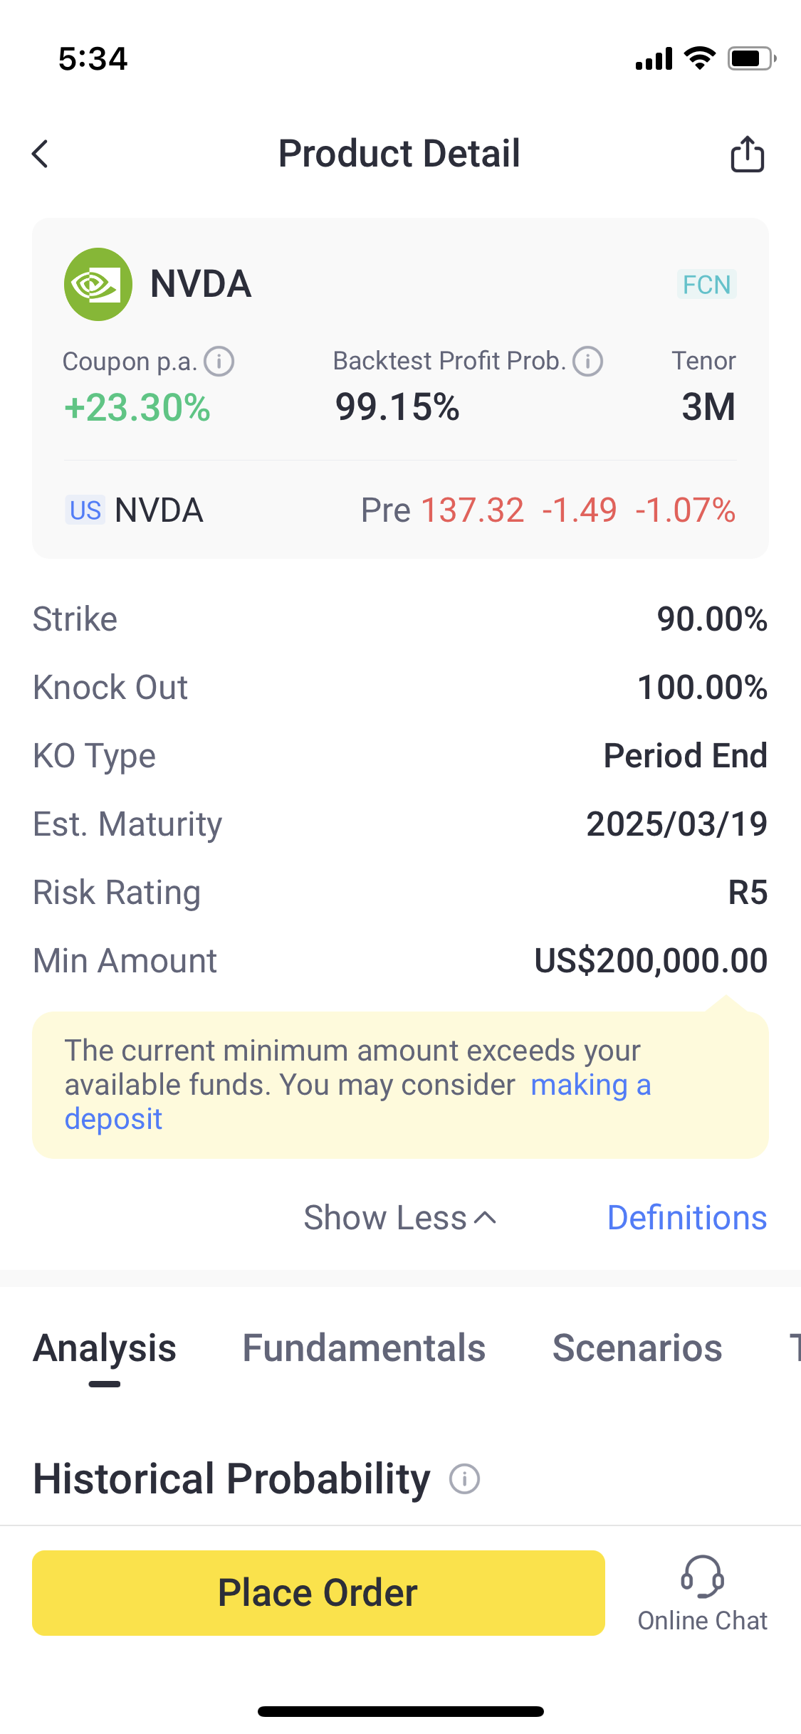Tap the share icon in header
The width and height of the screenshot is (801, 1734).
tap(747, 154)
